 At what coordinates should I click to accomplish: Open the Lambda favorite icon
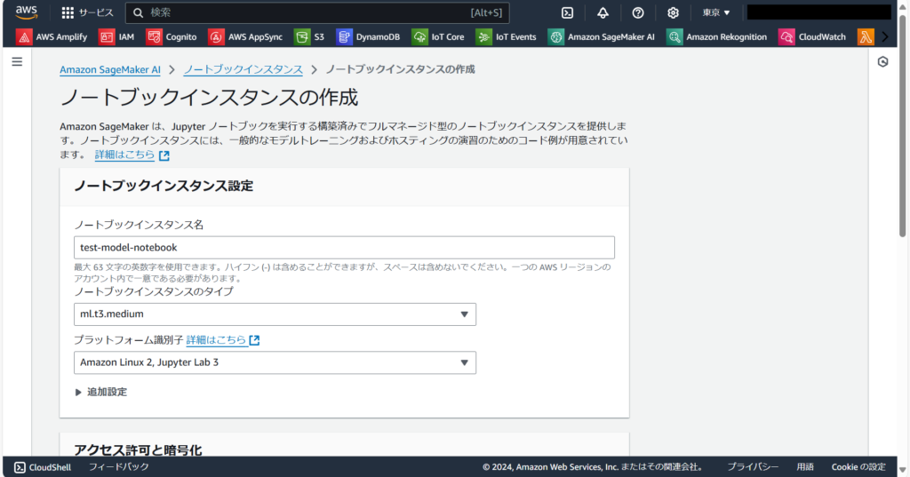(866, 36)
